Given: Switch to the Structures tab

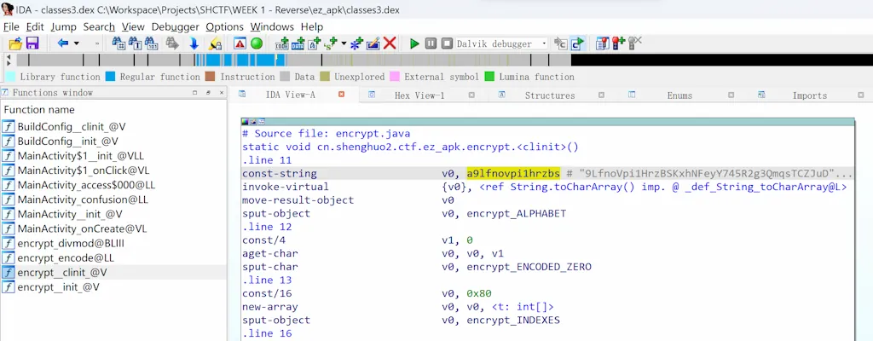Looking at the screenshot, I should [x=549, y=95].
